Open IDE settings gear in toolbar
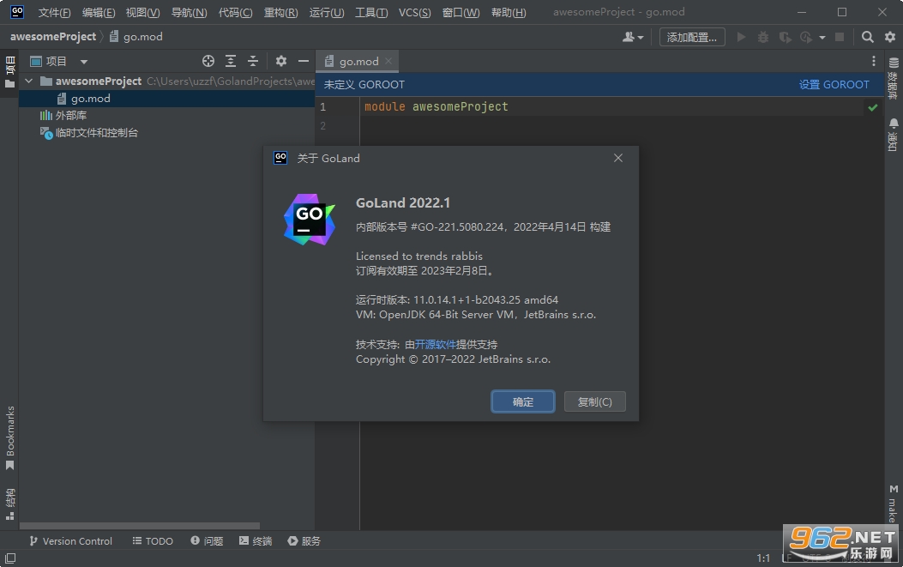The width and height of the screenshot is (903, 567). 890,37
